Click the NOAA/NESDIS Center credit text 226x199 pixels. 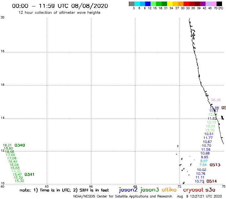123,196
